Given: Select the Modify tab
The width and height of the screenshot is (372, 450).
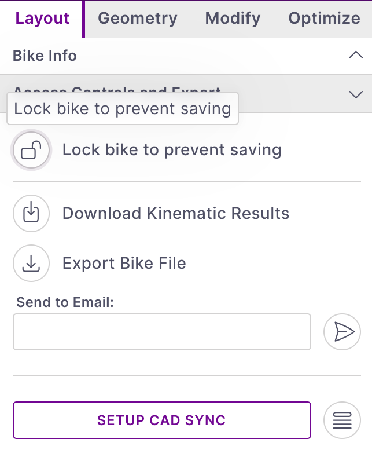Looking at the screenshot, I should coord(233,19).
